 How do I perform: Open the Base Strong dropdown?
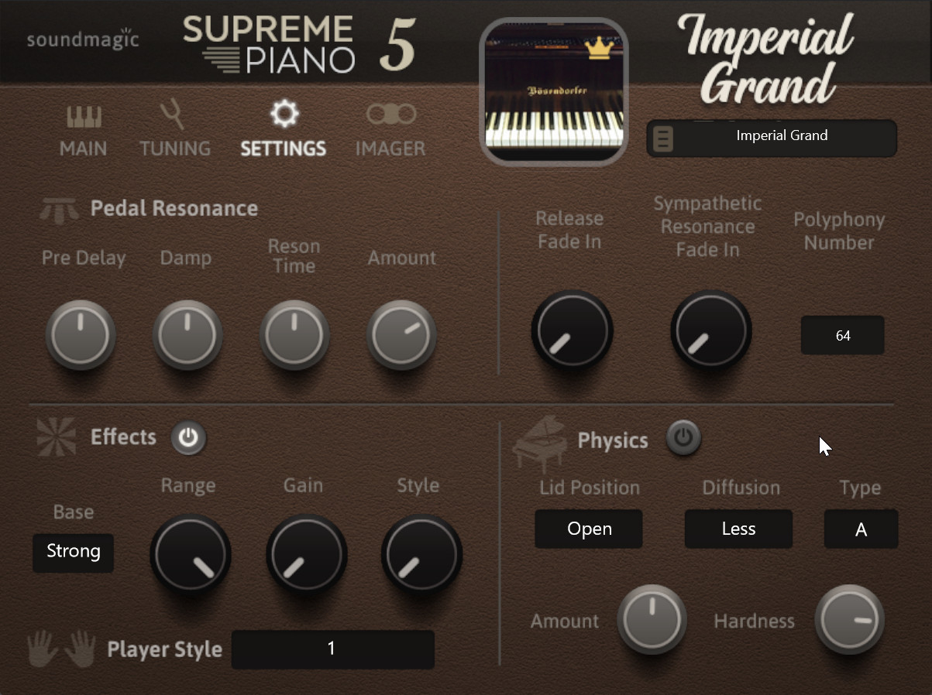[73, 553]
